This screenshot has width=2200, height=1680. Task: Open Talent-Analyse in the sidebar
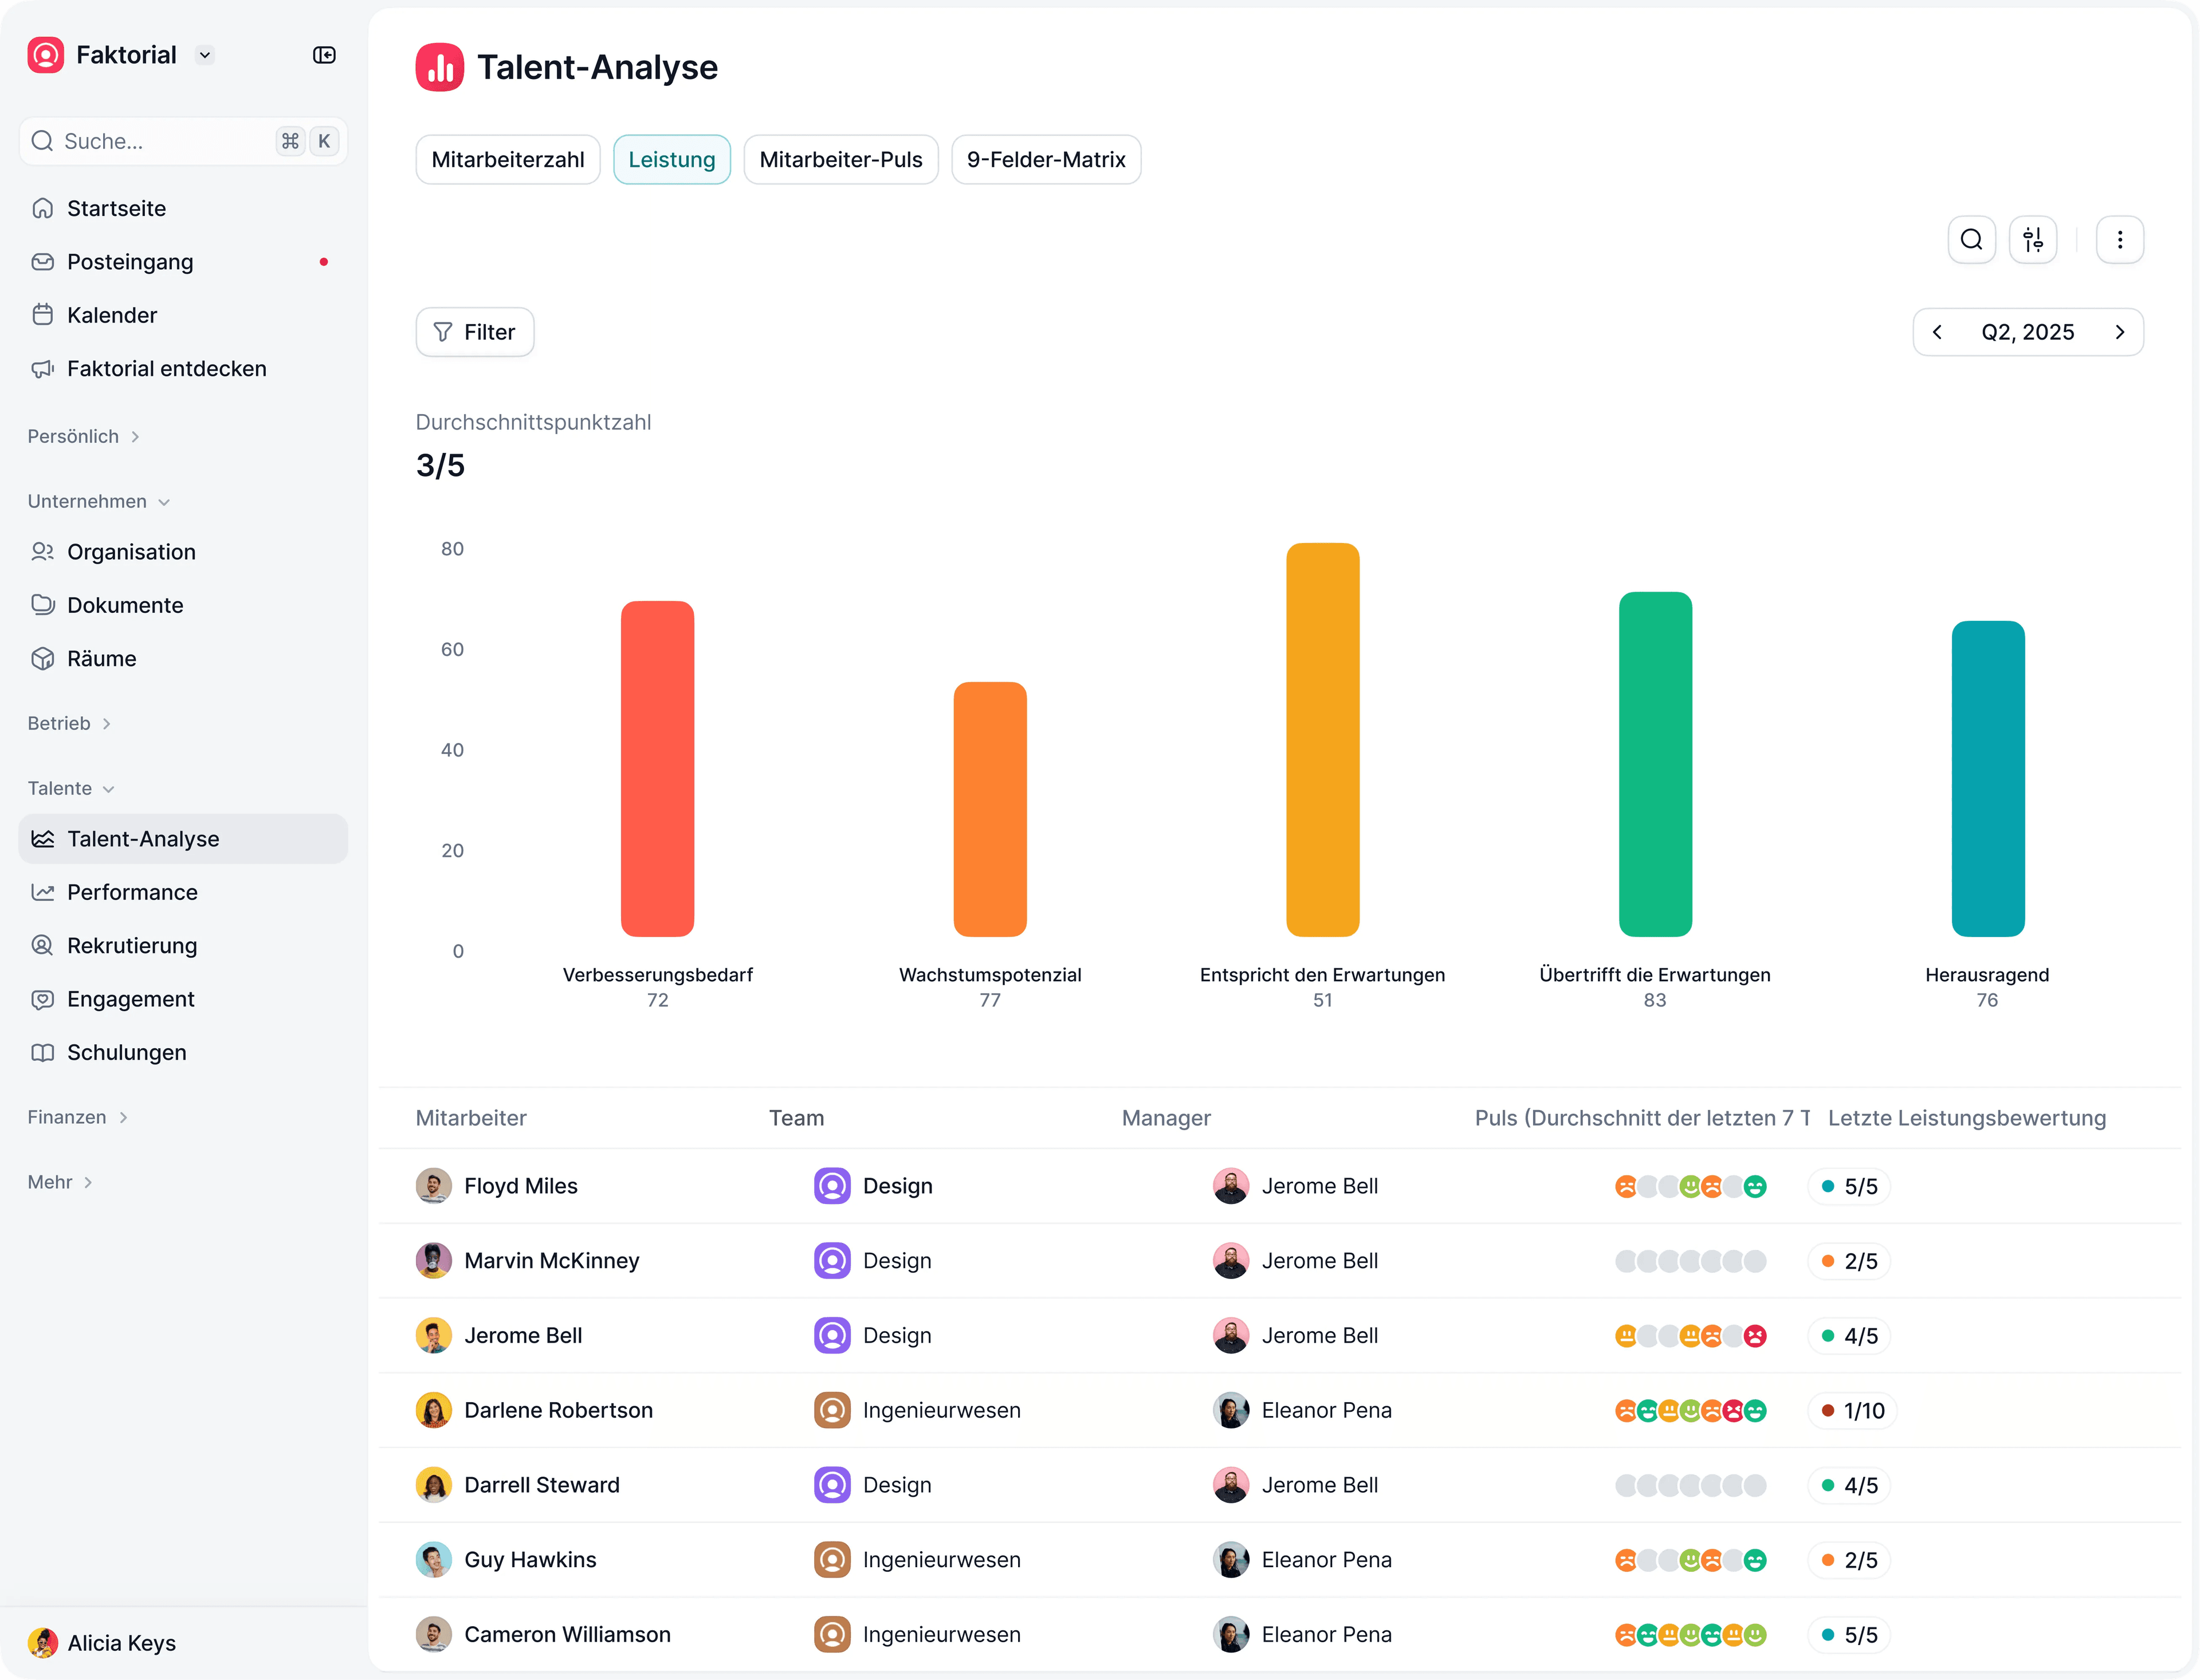[x=183, y=839]
